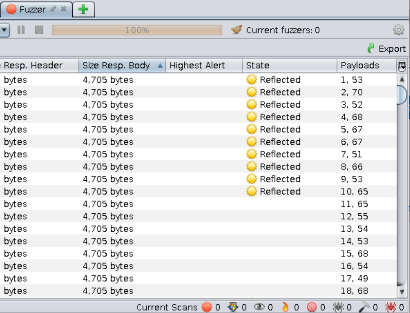410x313 pixels.
Task: Click the flame active scan status icon
Action: pos(285,307)
